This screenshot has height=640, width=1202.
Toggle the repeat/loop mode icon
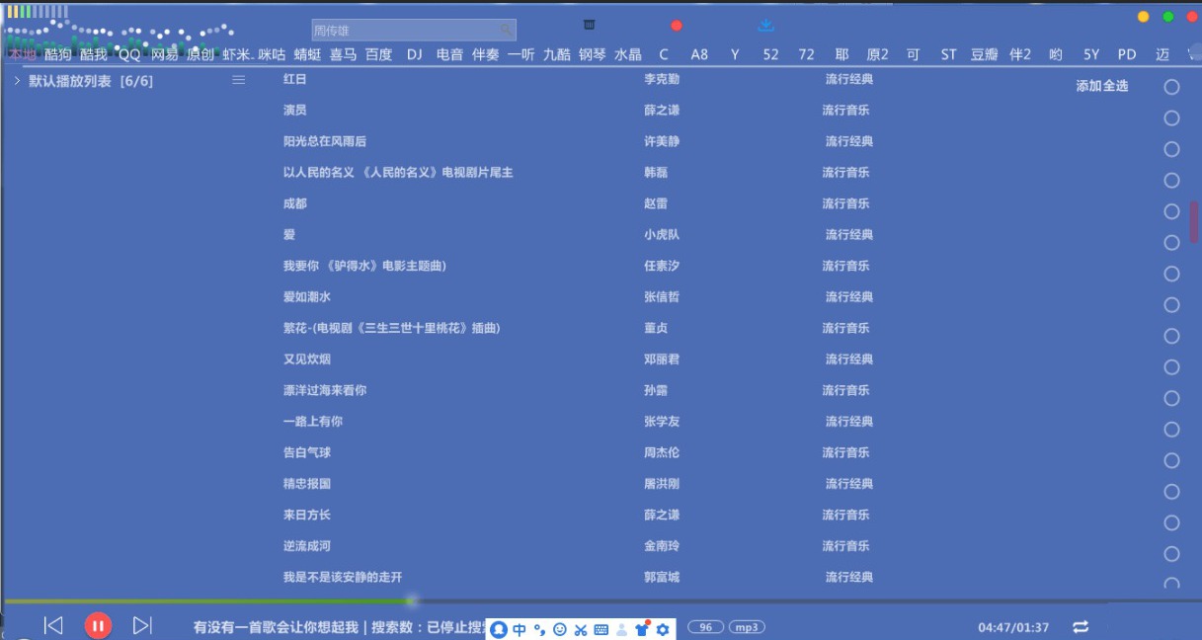tap(1081, 627)
